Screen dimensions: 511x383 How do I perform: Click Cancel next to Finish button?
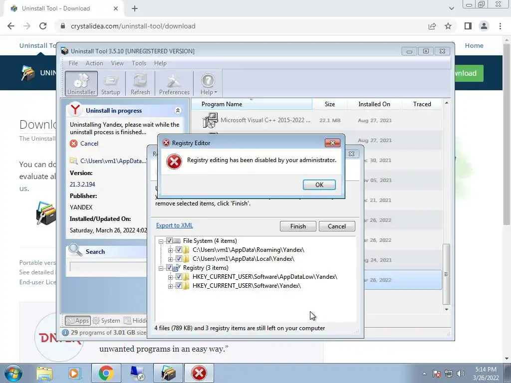(x=337, y=226)
